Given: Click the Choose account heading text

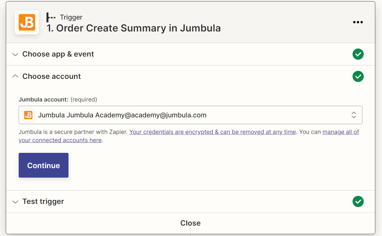Looking at the screenshot, I should 52,76.
